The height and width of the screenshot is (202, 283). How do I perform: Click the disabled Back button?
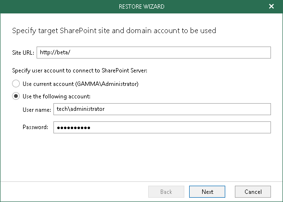166,192
